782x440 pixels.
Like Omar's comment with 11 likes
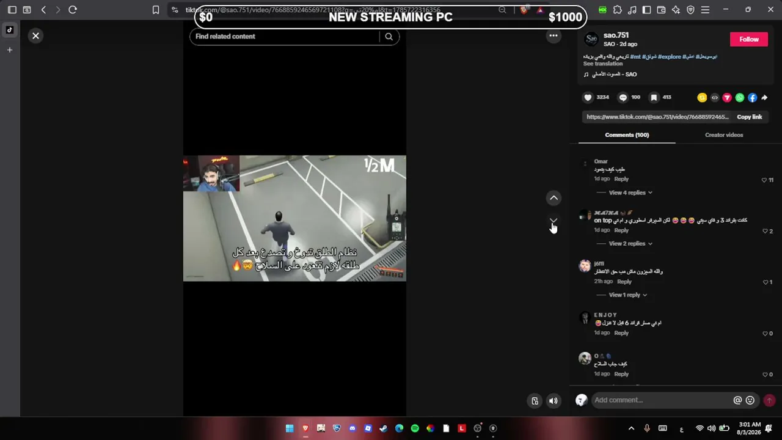tap(764, 180)
